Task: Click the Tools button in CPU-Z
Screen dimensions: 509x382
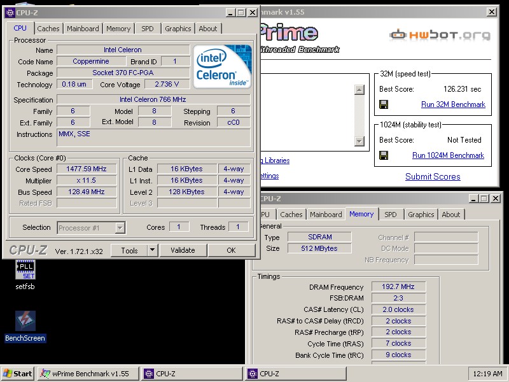Action: [x=129, y=250]
